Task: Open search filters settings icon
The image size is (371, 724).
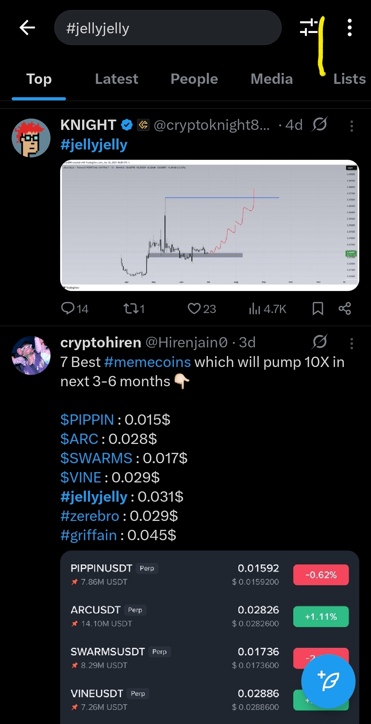Action: click(309, 27)
